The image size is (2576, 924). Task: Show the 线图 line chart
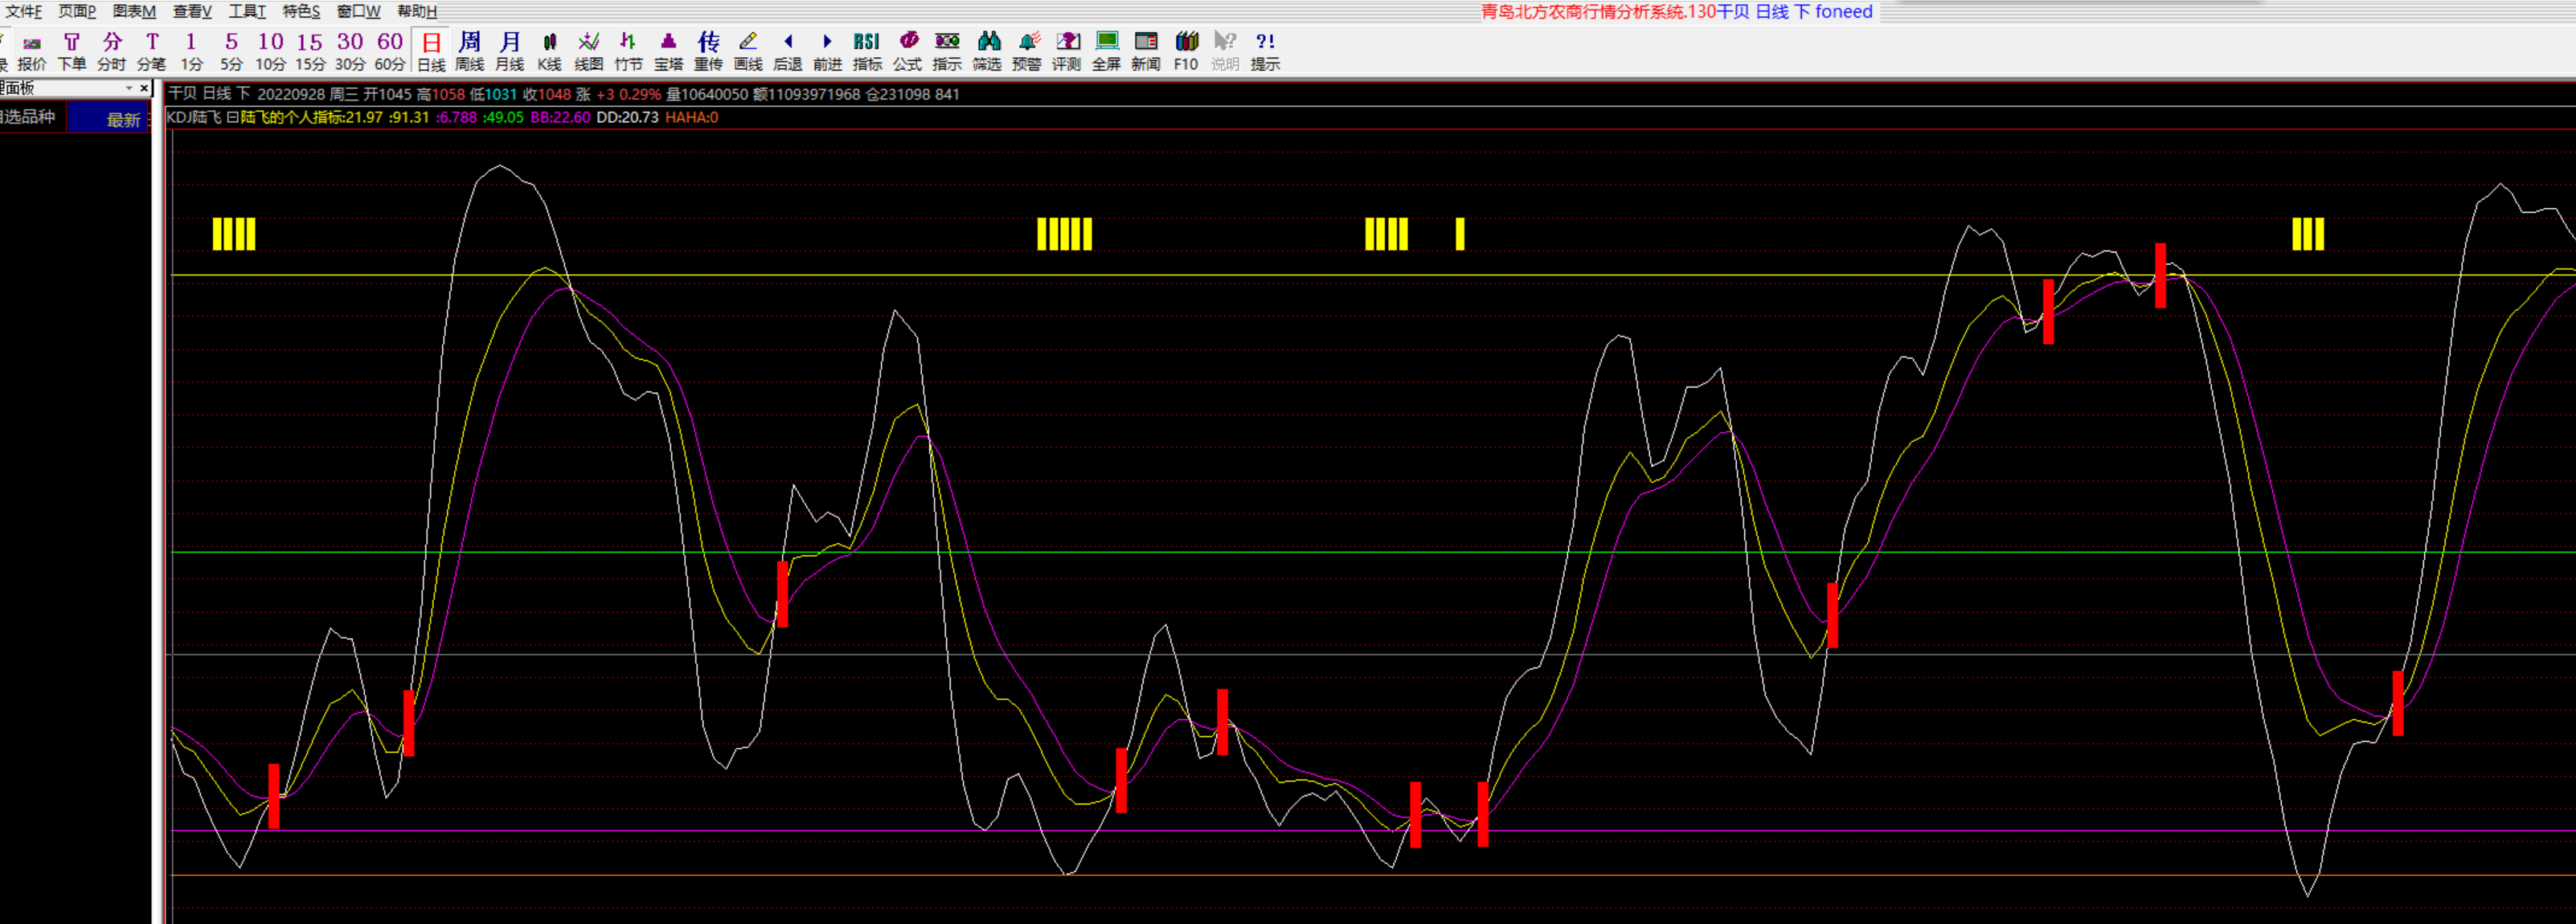[x=589, y=52]
